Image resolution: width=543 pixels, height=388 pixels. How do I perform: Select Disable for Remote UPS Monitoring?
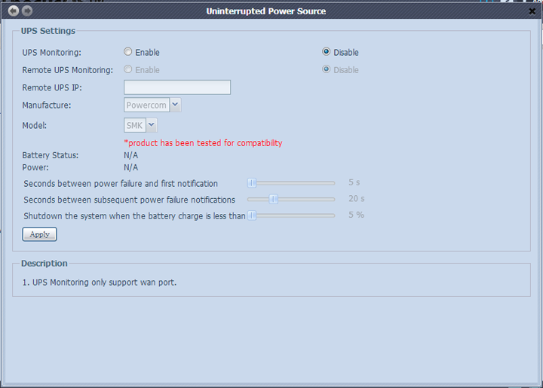click(327, 69)
